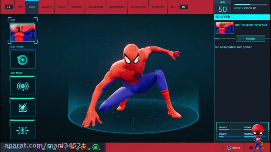Click the SUIT MODS label

click(17, 73)
